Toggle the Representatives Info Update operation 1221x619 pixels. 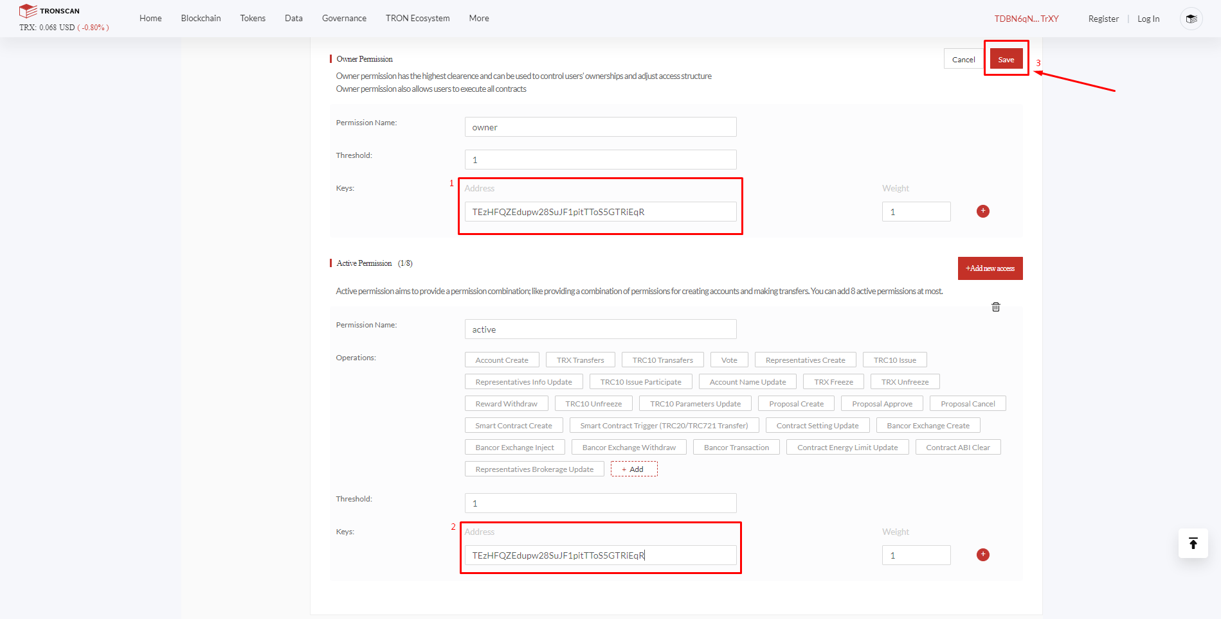point(524,382)
